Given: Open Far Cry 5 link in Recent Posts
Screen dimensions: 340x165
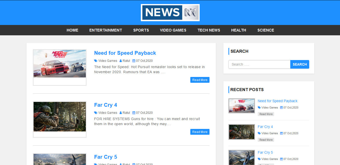Looking at the screenshot, I should point(265,152).
